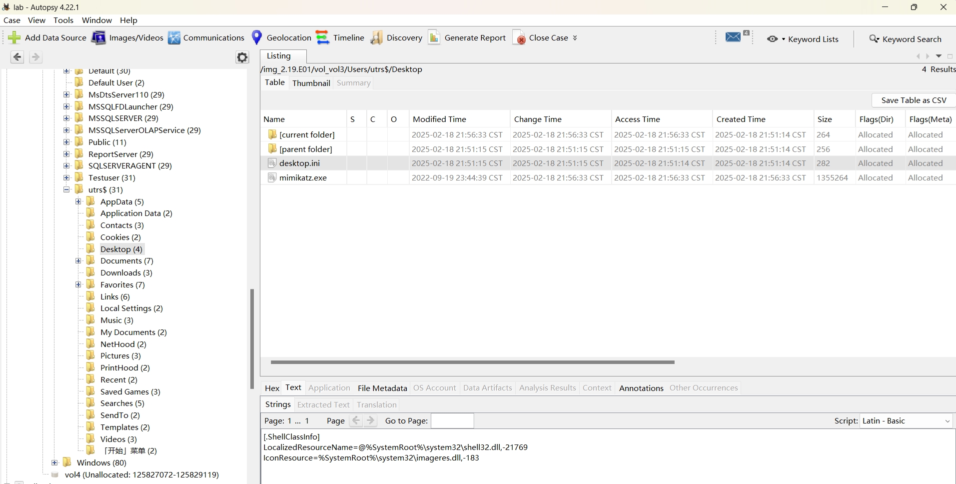Select vol4 Unallocated volume in tree

(141, 474)
